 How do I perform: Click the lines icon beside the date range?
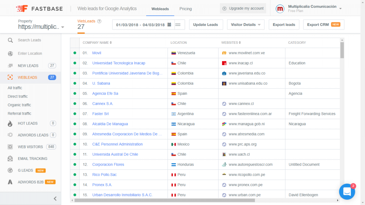178,25
